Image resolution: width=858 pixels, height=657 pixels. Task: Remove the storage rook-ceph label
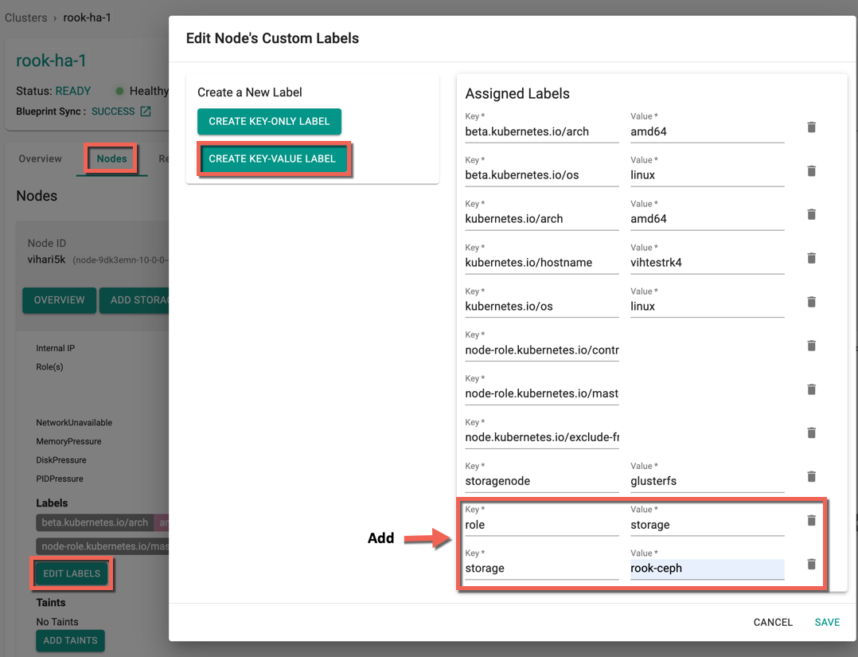(812, 564)
